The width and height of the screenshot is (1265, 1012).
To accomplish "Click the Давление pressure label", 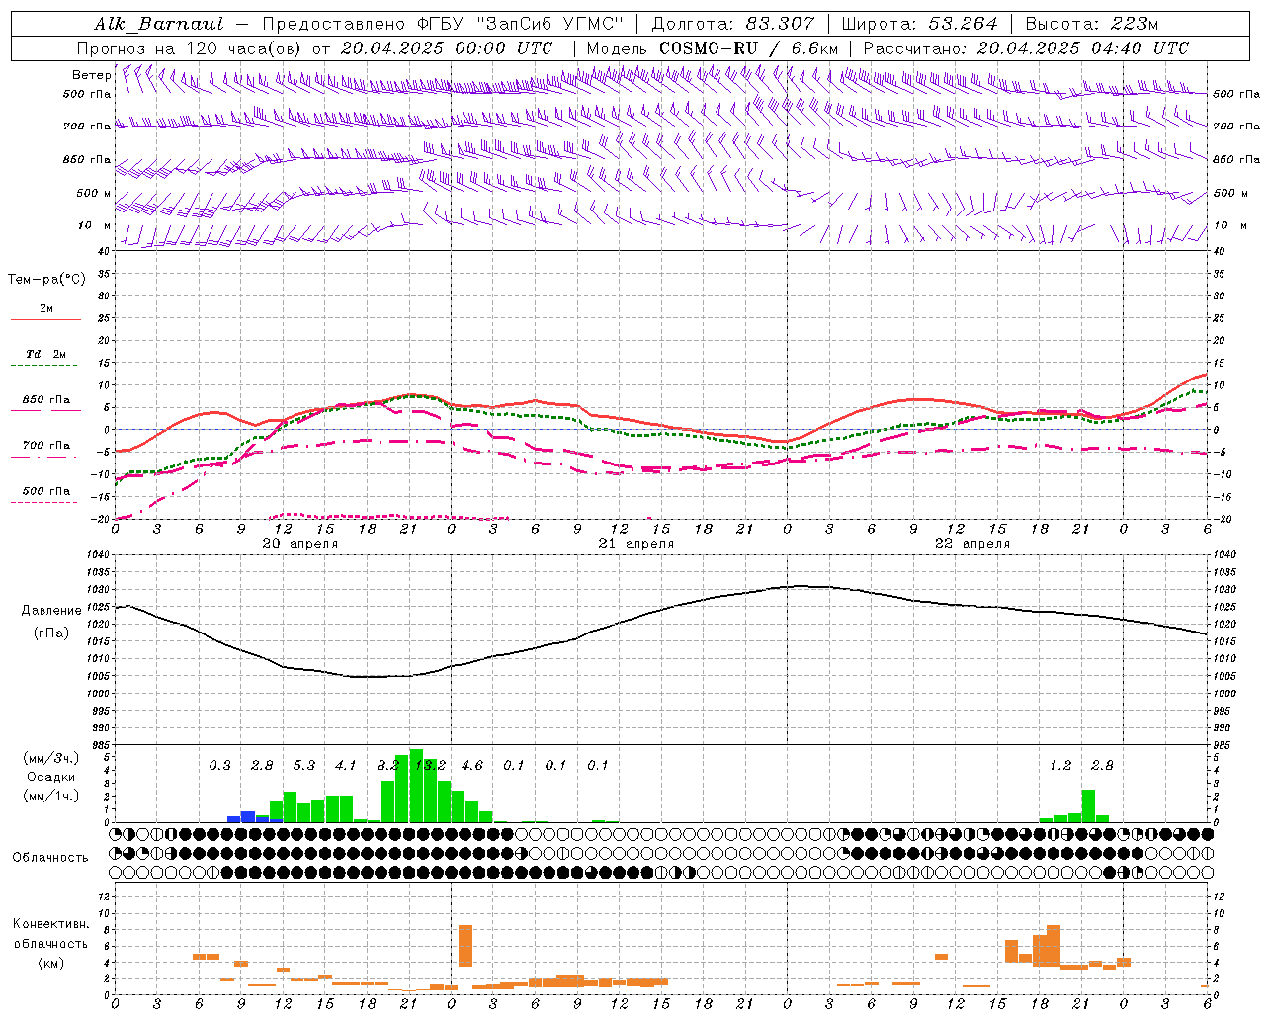I will point(51,611).
